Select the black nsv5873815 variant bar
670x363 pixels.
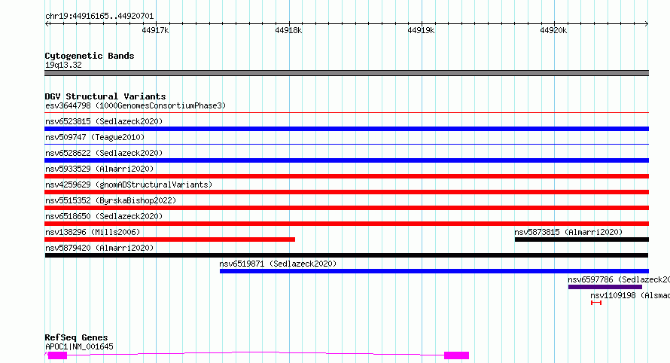click(x=582, y=239)
